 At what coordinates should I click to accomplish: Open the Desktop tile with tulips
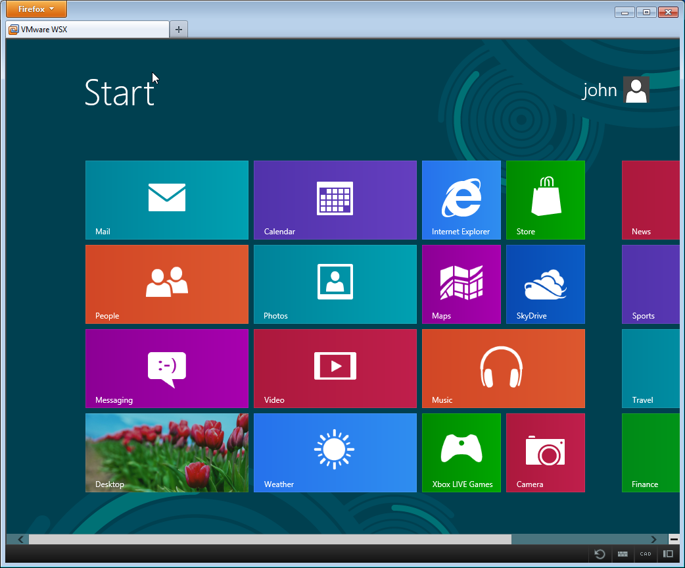(167, 453)
